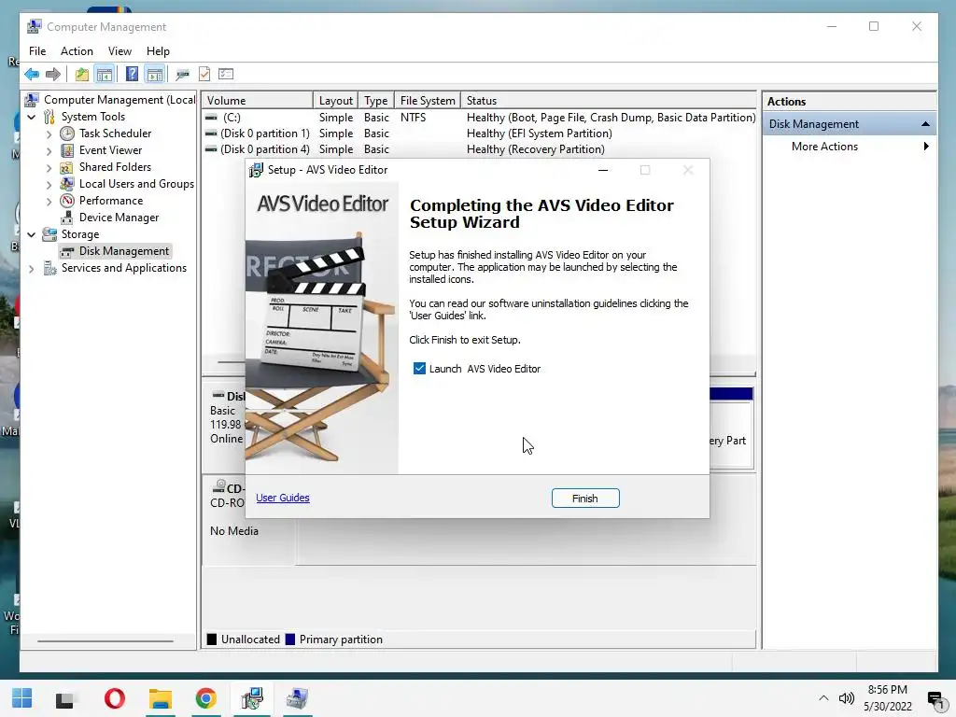Open the Help menu

pos(158,51)
